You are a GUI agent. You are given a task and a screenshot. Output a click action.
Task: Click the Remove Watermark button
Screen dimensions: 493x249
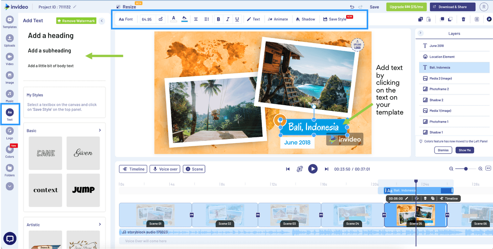tap(76, 21)
